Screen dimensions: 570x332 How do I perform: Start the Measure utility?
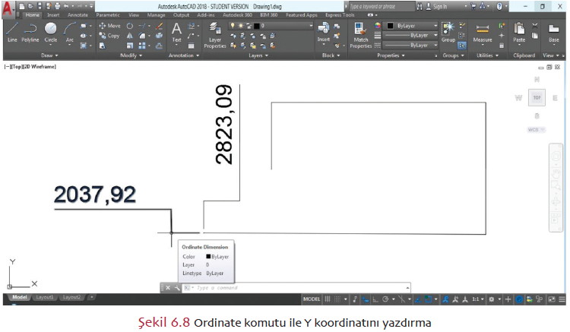click(x=483, y=32)
